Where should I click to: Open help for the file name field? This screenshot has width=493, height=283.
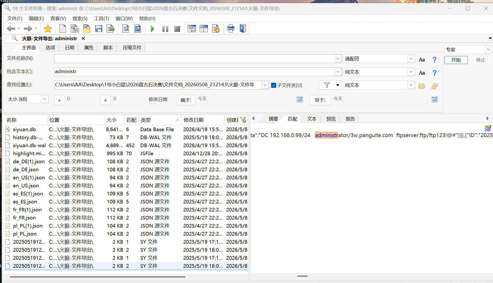[x=435, y=60]
